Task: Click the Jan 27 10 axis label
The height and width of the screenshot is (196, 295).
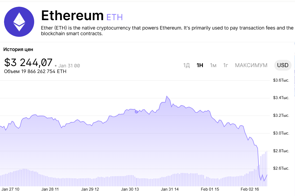Action: point(10,189)
